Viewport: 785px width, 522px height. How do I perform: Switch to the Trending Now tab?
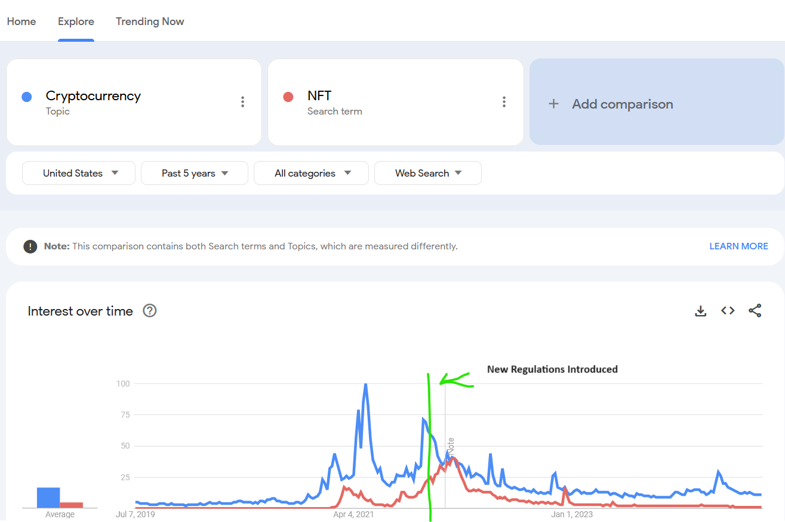click(150, 21)
